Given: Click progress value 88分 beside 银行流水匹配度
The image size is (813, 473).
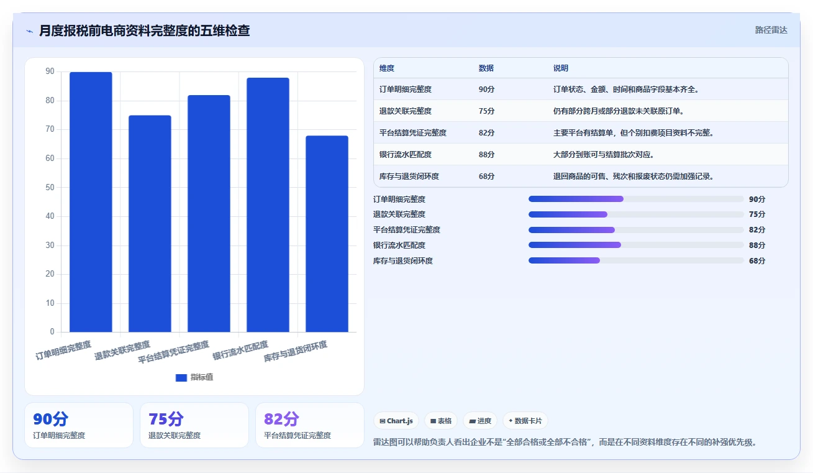Looking at the screenshot, I should [x=757, y=246].
